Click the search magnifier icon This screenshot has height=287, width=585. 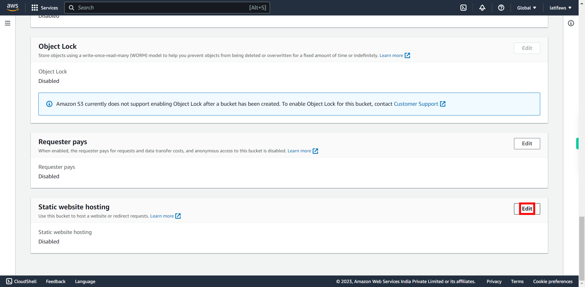72,8
